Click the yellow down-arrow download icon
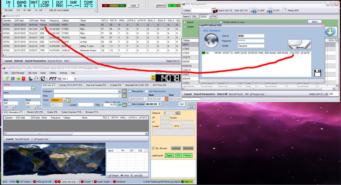This screenshot has width=341, height=185. 330,32
